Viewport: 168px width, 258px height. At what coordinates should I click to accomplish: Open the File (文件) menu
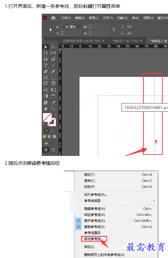click(66, 18)
